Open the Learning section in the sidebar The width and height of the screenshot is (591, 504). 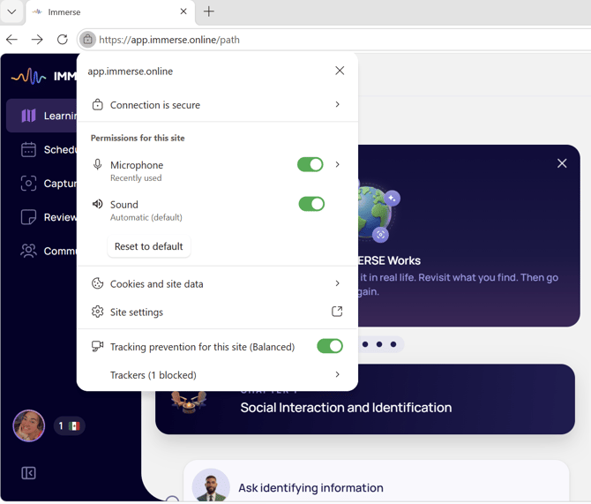41,116
